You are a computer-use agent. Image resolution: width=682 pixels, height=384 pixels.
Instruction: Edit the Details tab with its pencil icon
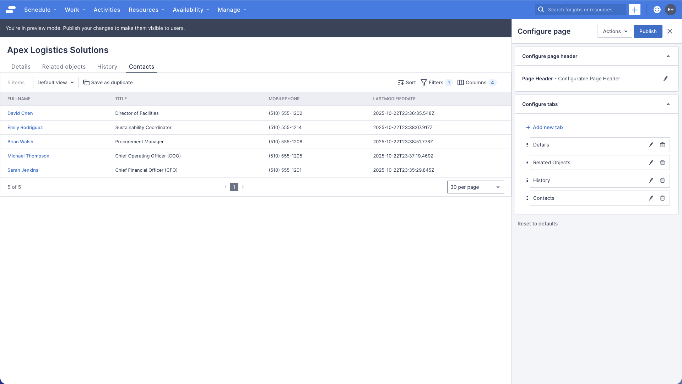[x=651, y=145]
